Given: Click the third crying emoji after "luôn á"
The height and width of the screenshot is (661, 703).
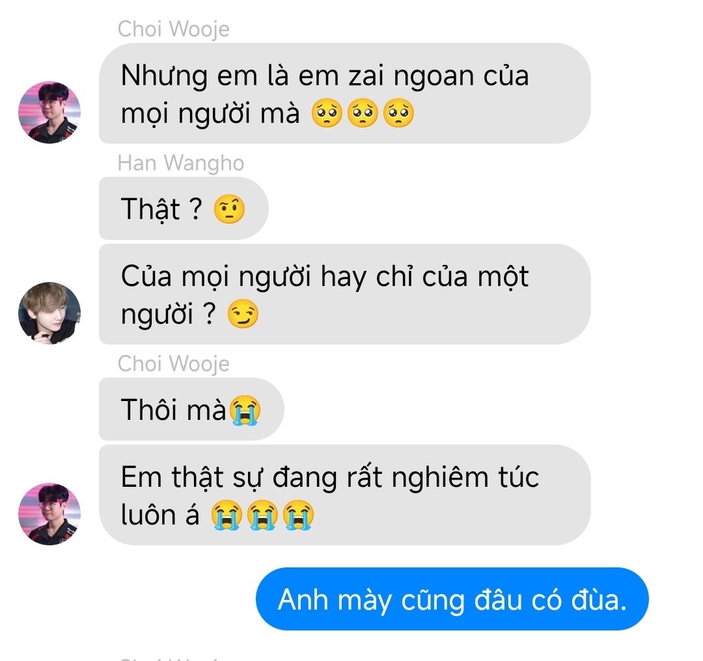Looking at the screenshot, I should 299,515.
